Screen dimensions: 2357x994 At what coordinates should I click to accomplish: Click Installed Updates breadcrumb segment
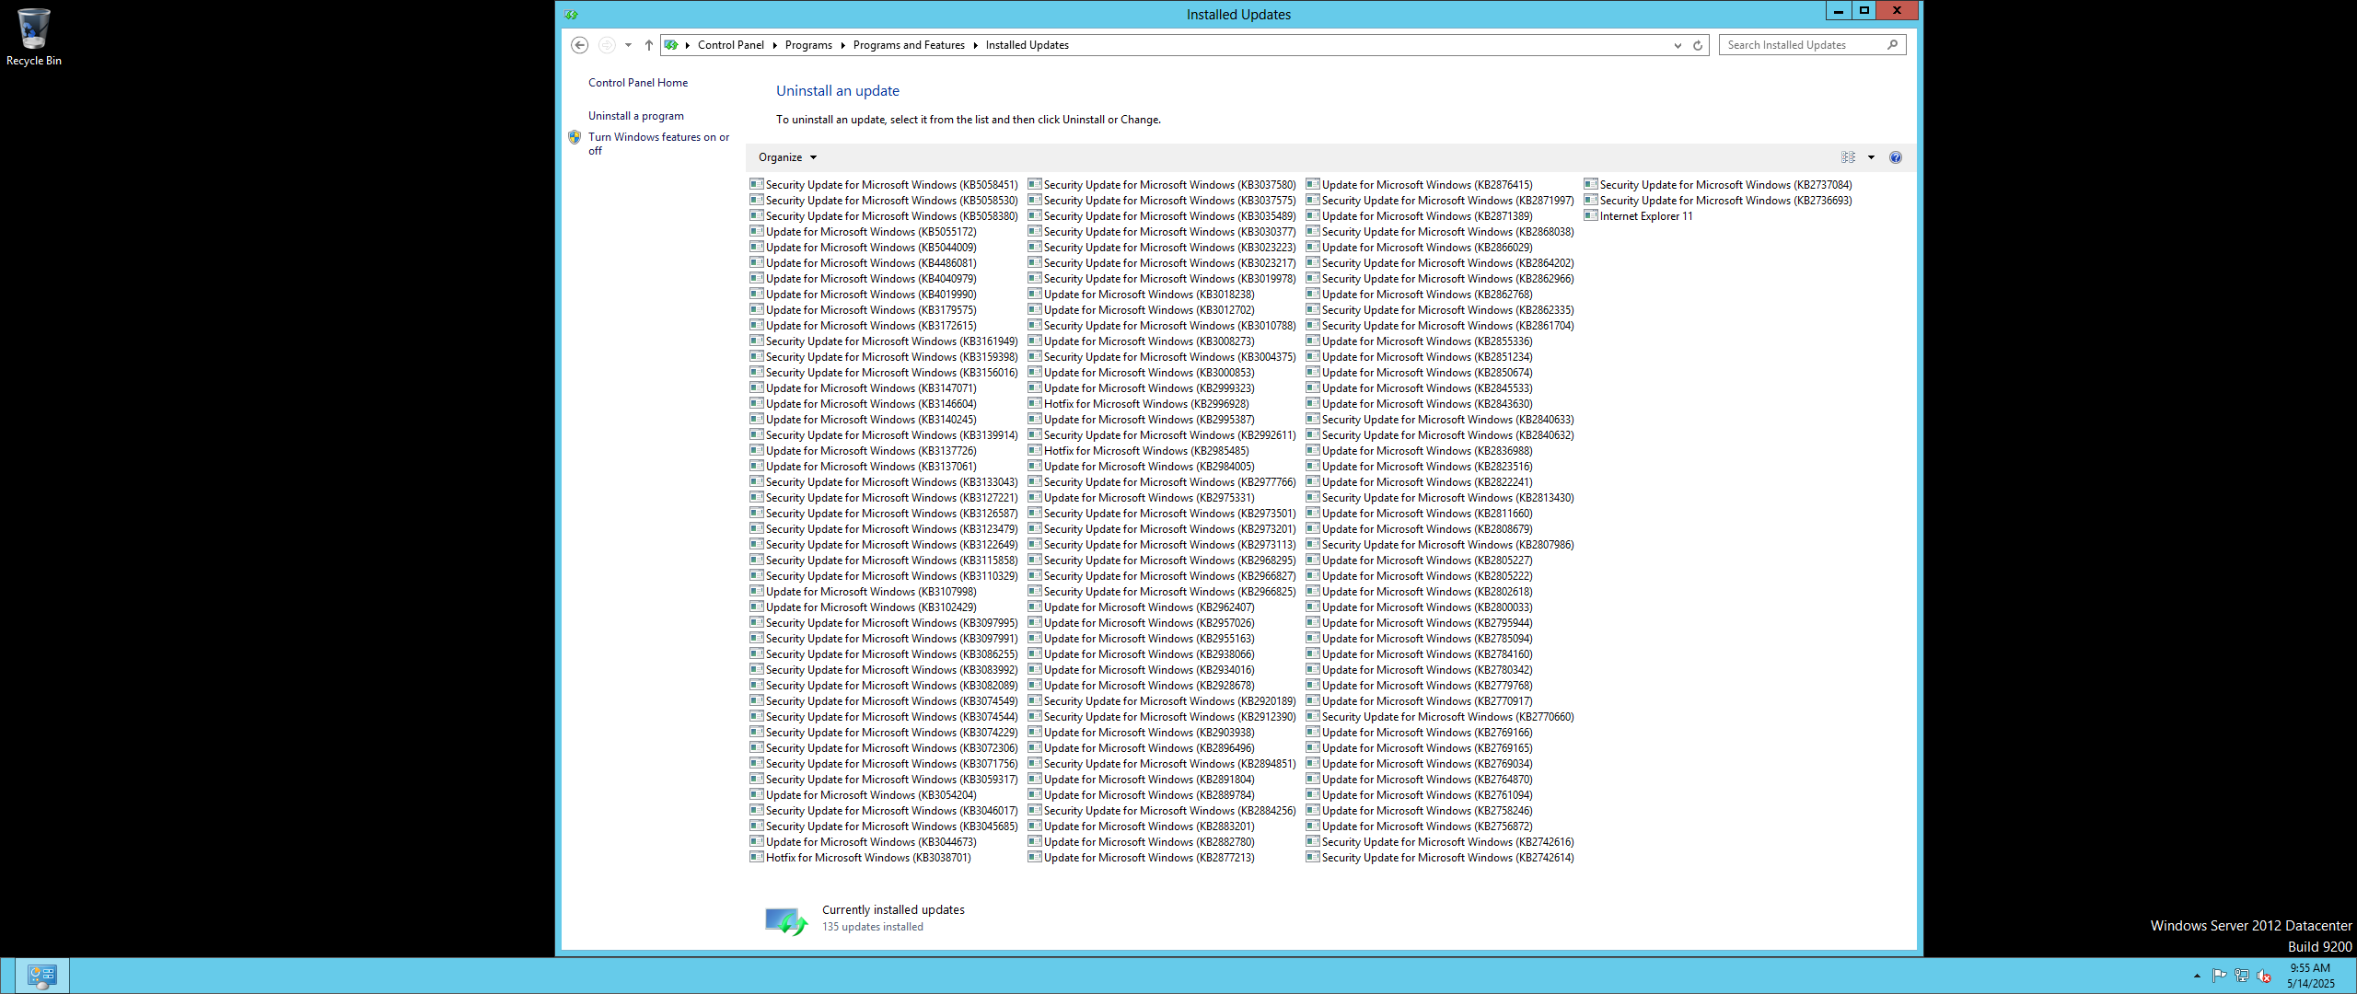(1027, 44)
